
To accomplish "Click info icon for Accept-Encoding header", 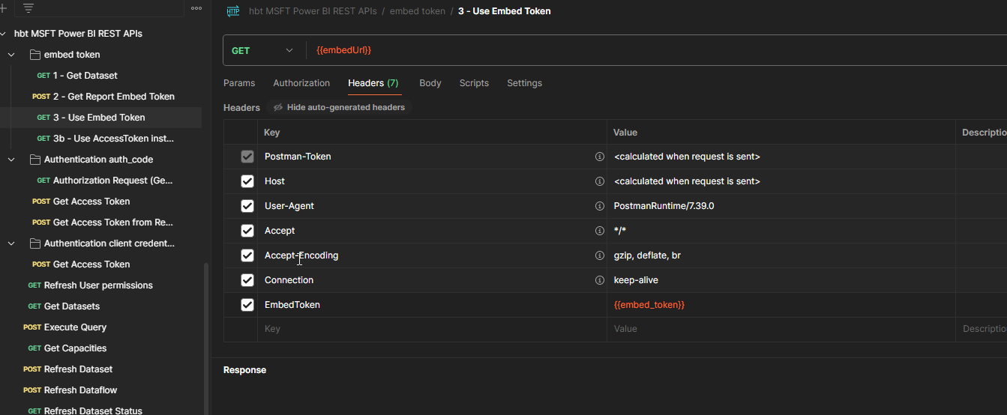I will pyautogui.click(x=599, y=255).
